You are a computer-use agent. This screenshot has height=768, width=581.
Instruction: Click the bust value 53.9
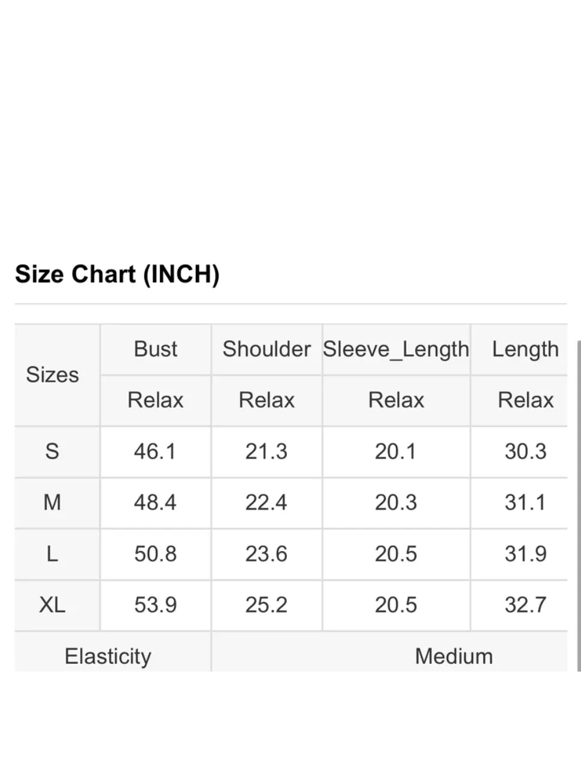[x=156, y=604]
